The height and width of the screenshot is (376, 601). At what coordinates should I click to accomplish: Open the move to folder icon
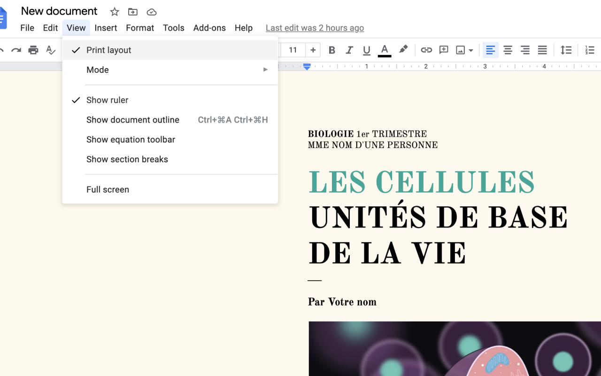click(133, 12)
